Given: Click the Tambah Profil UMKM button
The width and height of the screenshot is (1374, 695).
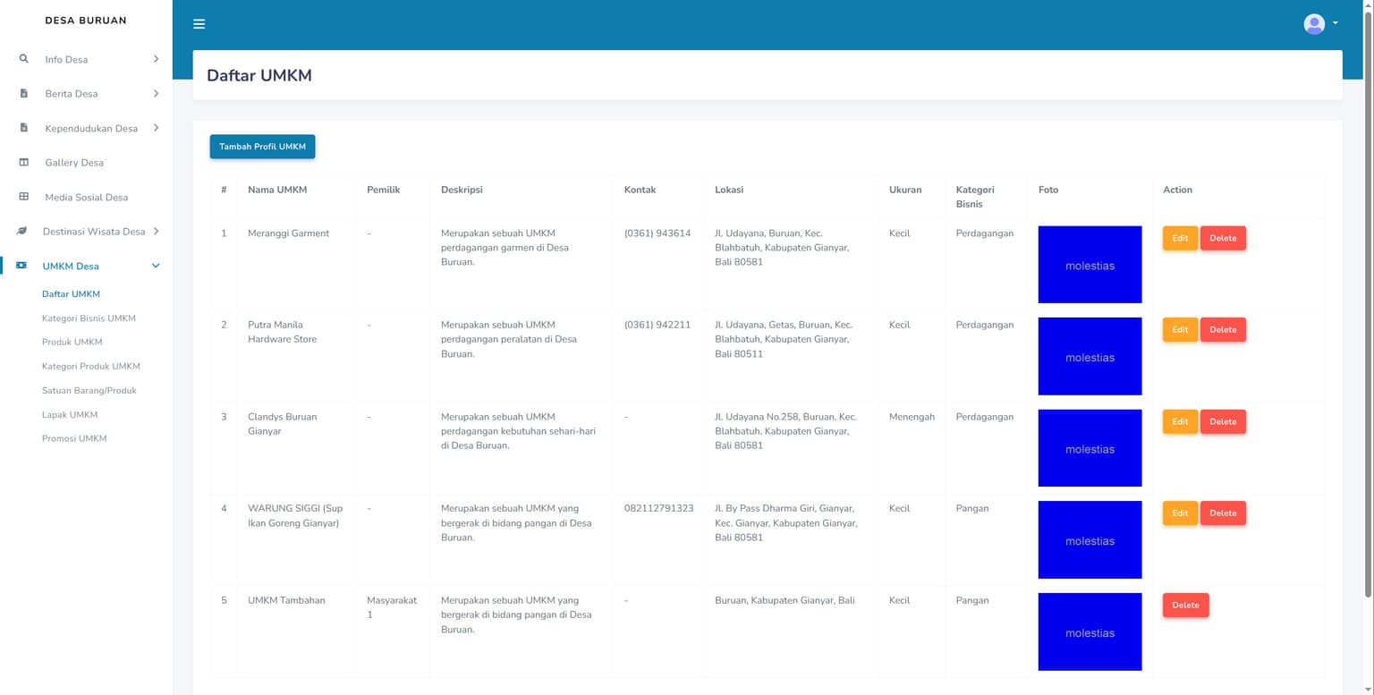Looking at the screenshot, I should (262, 146).
